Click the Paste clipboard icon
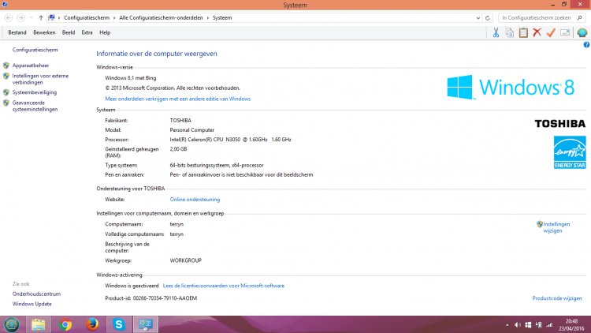Viewport: 591px width, 333px height. (x=523, y=32)
